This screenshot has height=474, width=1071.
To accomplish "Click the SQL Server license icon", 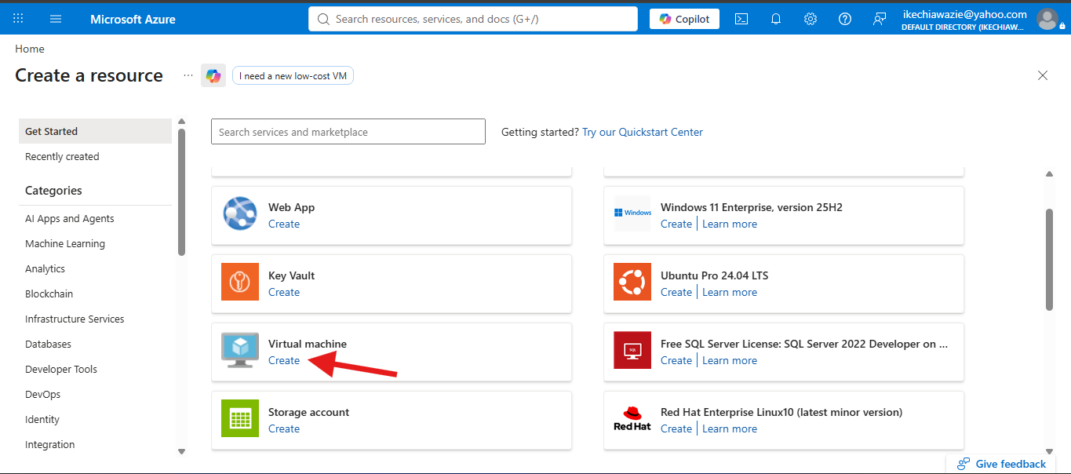I will pyautogui.click(x=632, y=350).
